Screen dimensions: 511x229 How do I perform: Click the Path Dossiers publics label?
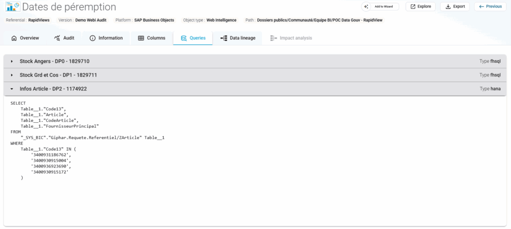click(314, 20)
